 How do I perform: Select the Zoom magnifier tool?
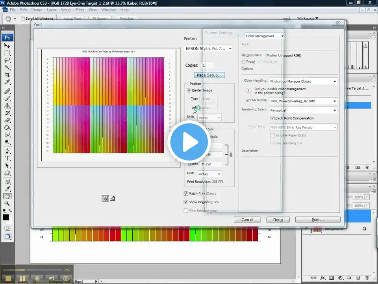tap(7, 204)
